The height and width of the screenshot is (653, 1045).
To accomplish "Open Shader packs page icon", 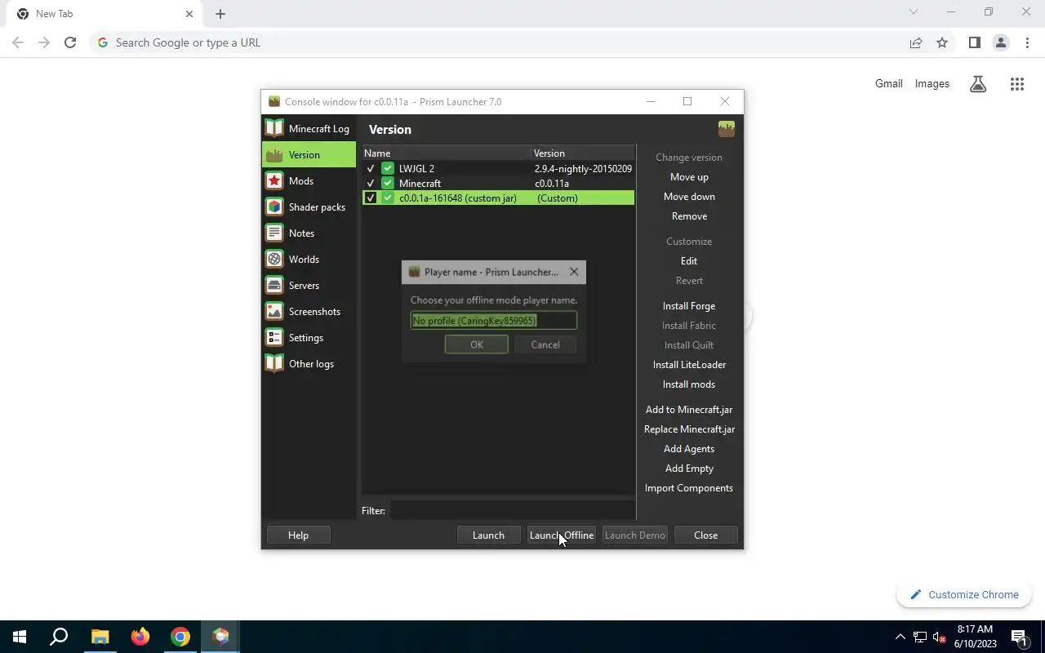I will click(x=274, y=207).
